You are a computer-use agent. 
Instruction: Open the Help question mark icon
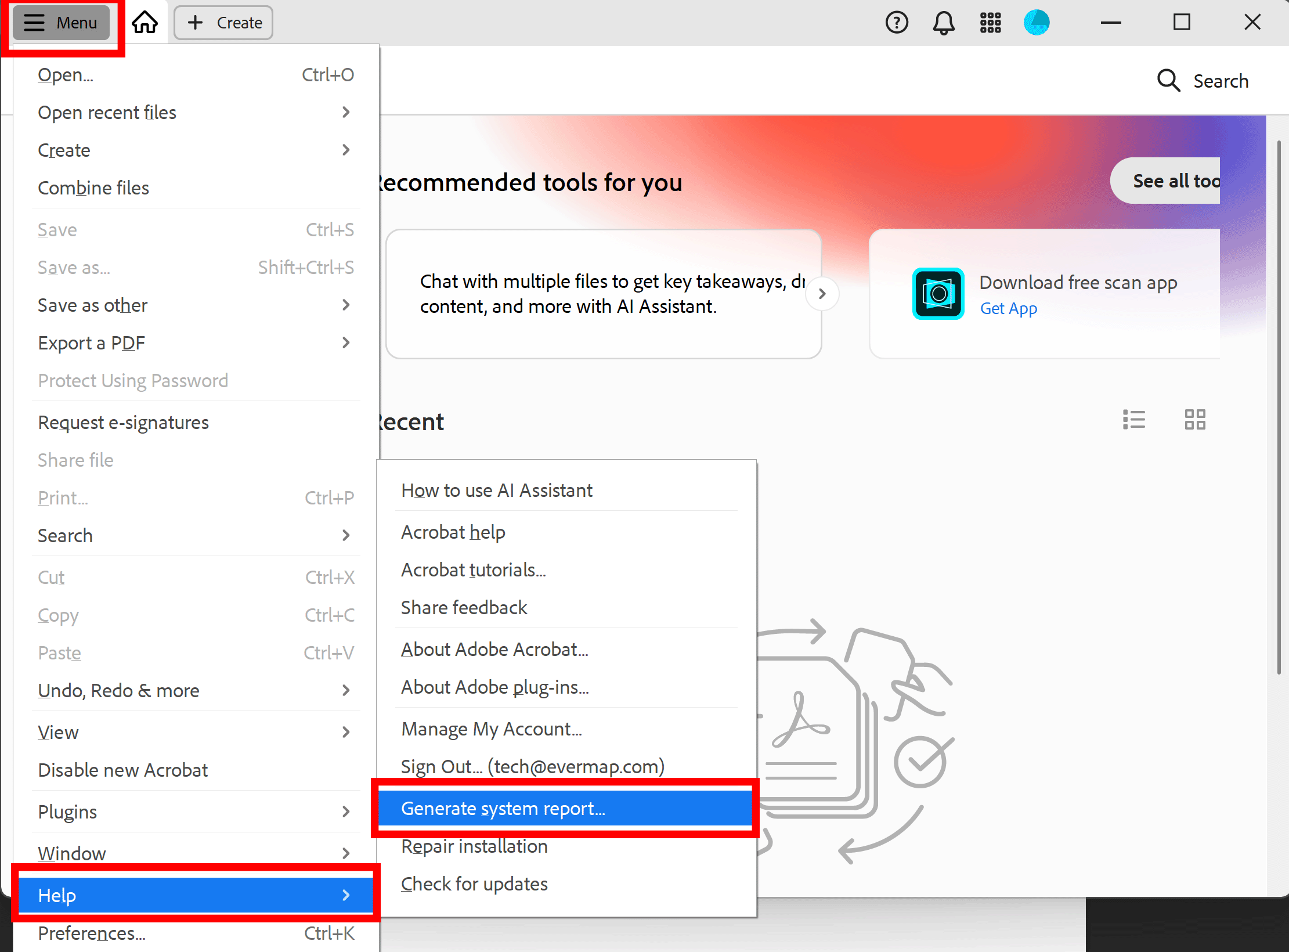point(897,23)
